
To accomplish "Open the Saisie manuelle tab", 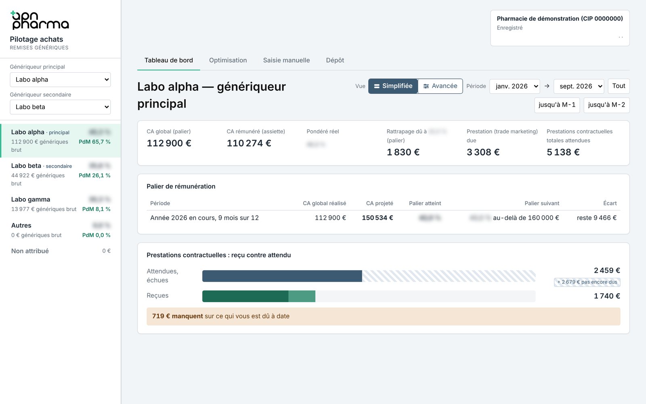I will [x=287, y=60].
